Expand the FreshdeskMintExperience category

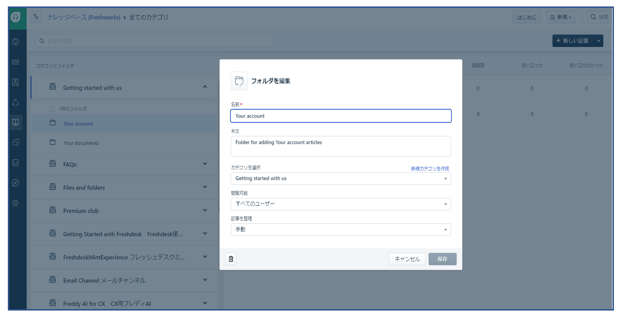pos(205,257)
